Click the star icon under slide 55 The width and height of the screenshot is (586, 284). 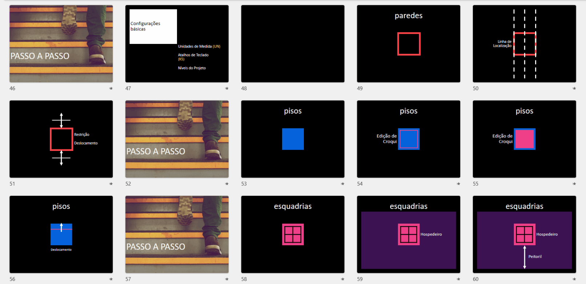tap(574, 184)
